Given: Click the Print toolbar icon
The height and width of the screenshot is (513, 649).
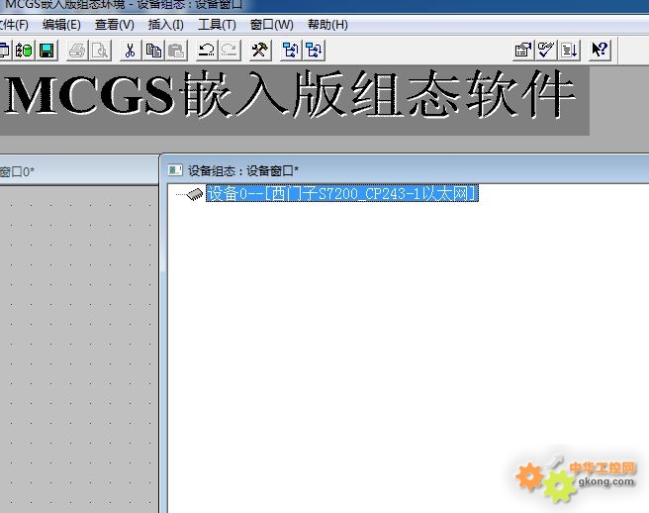Looking at the screenshot, I should coord(77,51).
